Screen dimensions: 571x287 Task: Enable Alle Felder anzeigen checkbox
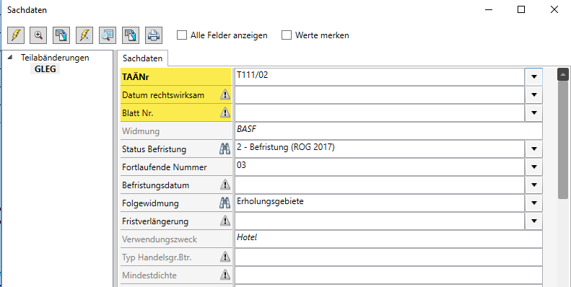tap(182, 35)
